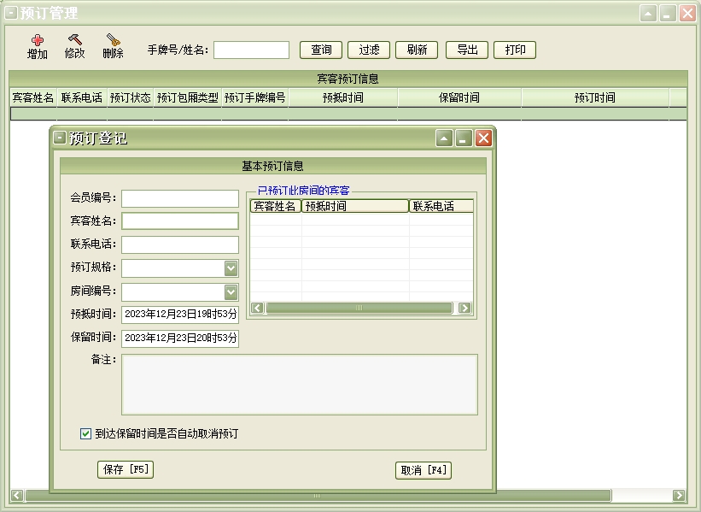Viewport: 701px width, 512px height.
Task: Click the 删除 (Delete) brush icon
Action: 113,40
